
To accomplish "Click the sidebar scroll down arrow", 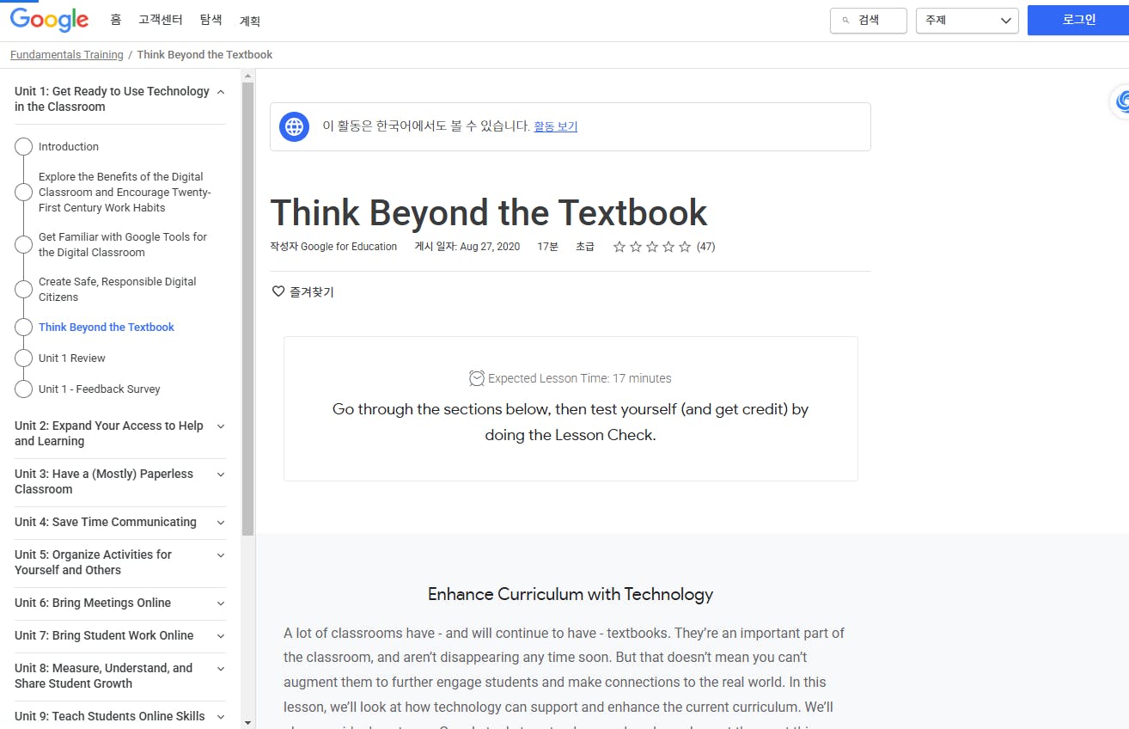I will (247, 722).
